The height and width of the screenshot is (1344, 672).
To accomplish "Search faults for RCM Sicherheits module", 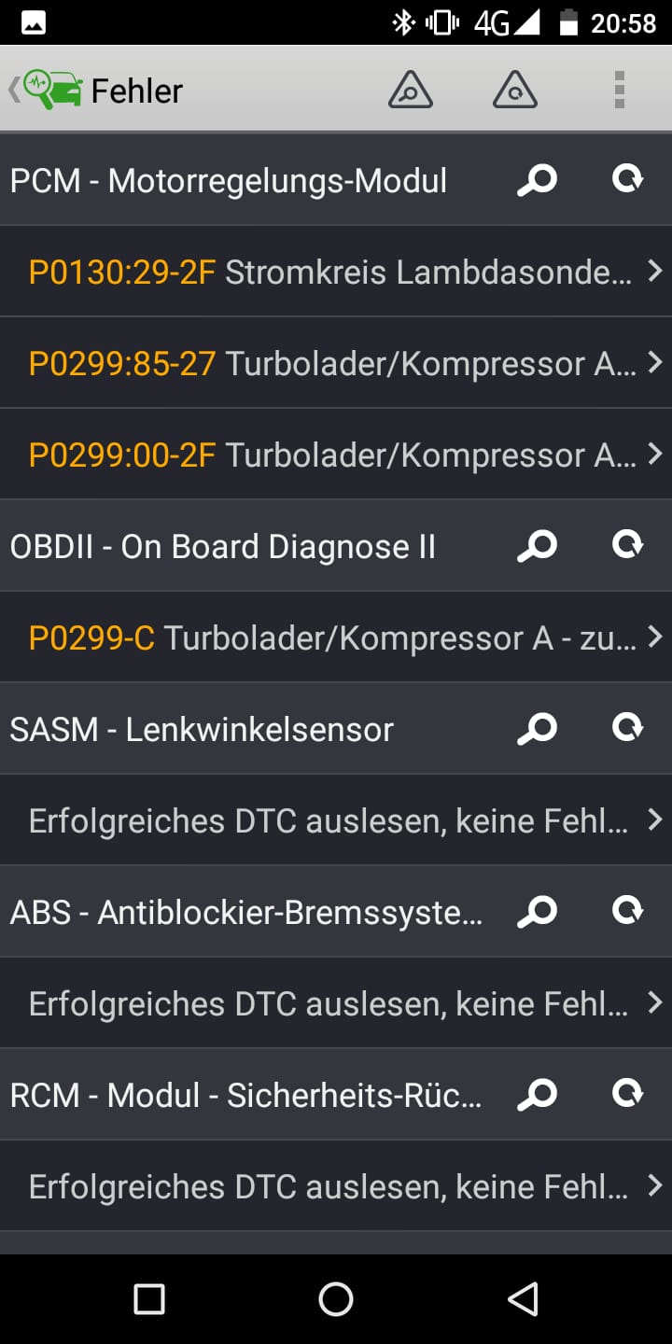I will [537, 1094].
